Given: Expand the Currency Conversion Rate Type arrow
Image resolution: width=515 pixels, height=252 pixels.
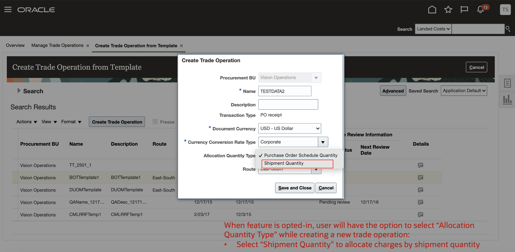Looking at the screenshot, I should (x=323, y=142).
